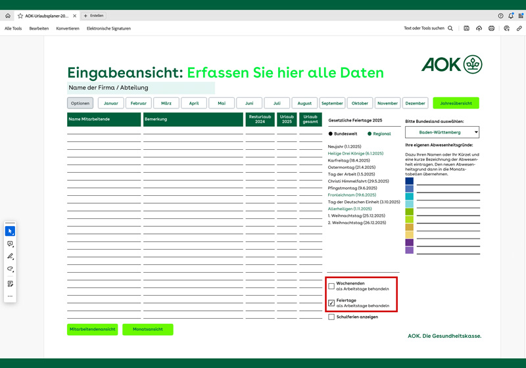Go to the September month tab
Viewport: 526px width, 368px height.
coord(332,103)
